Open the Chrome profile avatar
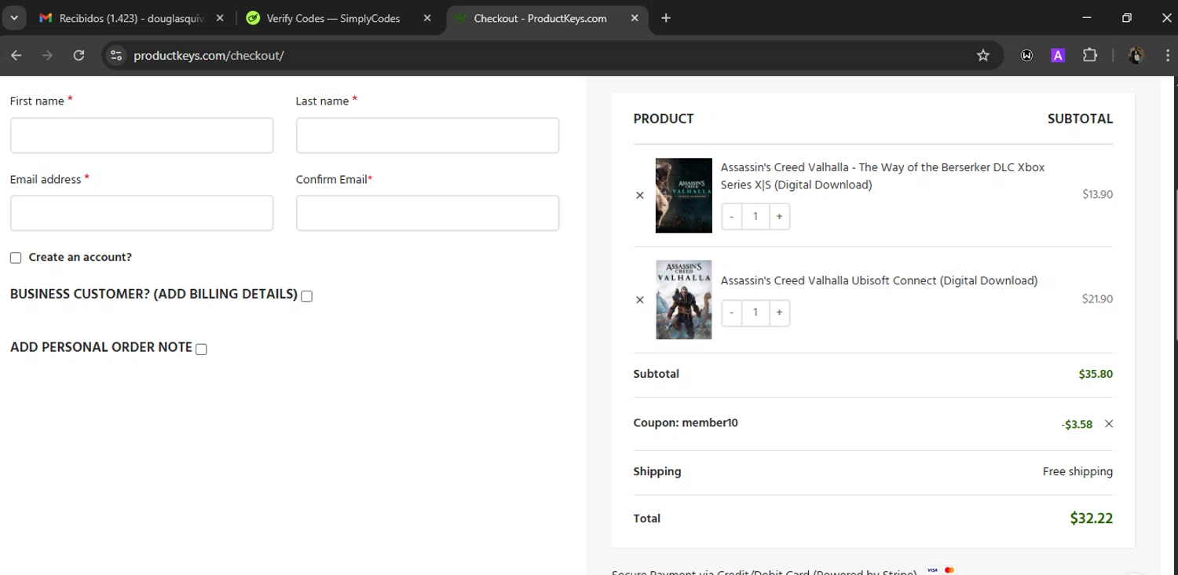Image resolution: width=1178 pixels, height=575 pixels. 1136,55
